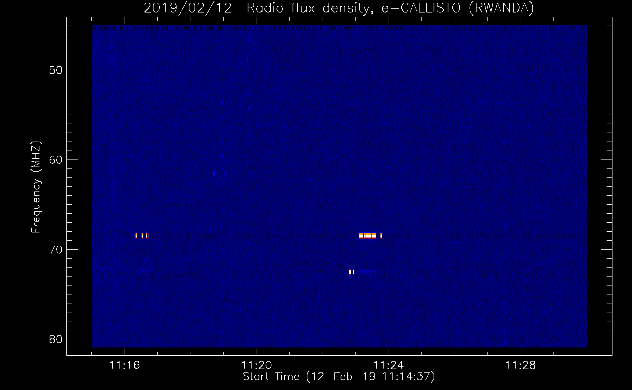This screenshot has height=390, width=632.
Task: Click the 11:28 time tick label
Action: coord(521,365)
